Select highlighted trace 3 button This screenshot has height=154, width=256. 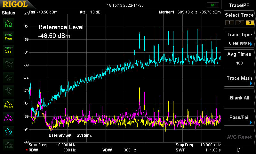tap(250, 23)
